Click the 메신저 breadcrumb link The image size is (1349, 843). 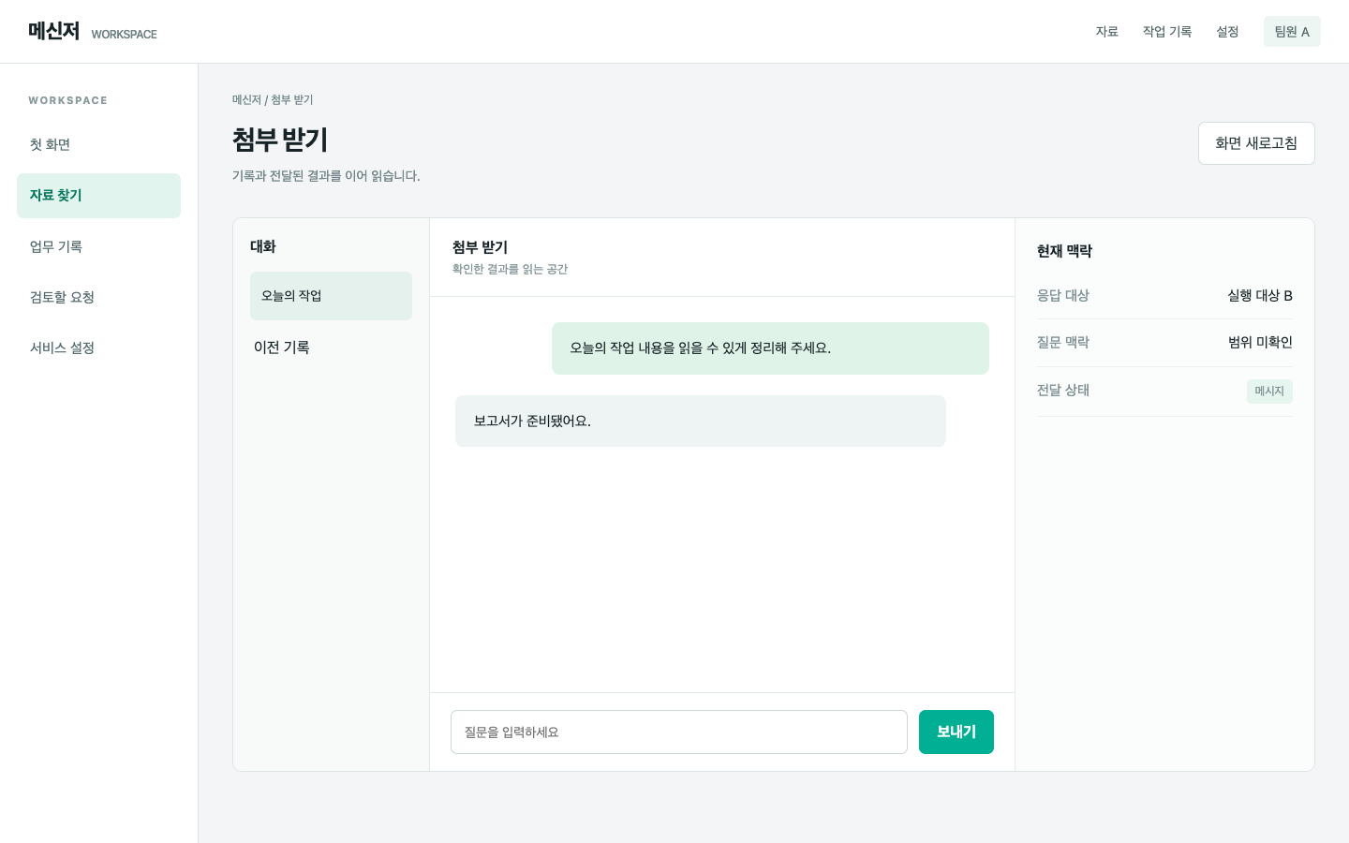(246, 100)
